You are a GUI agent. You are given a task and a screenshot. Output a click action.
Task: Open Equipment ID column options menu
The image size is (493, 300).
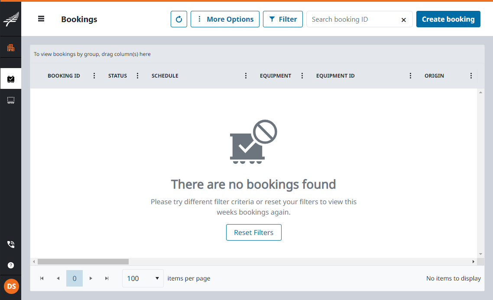tap(410, 76)
